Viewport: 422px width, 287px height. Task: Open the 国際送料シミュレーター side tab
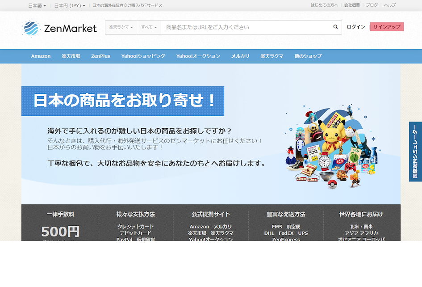click(415, 152)
